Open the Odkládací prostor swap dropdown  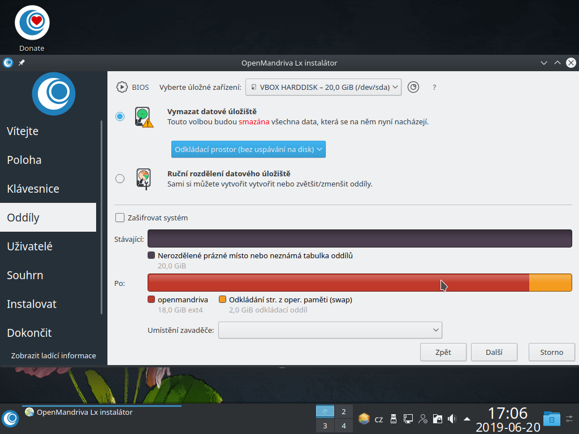click(248, 149)
